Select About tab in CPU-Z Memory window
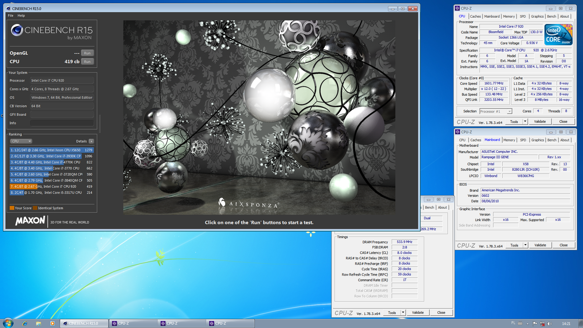The image size is (583, 328). (442, 207)
